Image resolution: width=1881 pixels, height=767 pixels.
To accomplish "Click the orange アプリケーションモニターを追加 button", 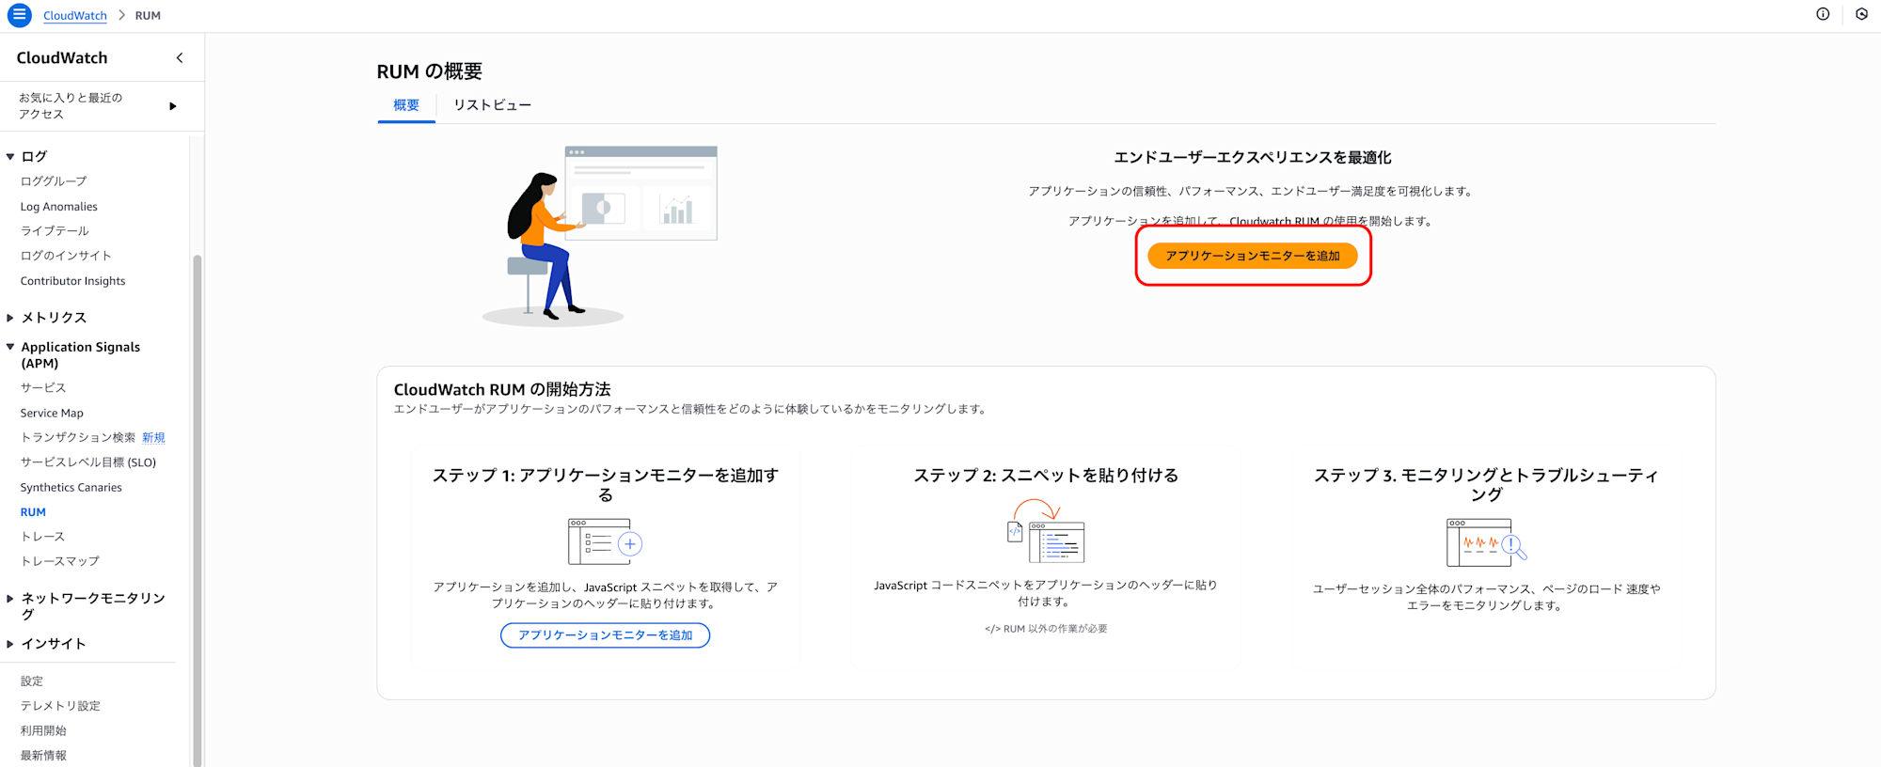I will (1252, 256).
